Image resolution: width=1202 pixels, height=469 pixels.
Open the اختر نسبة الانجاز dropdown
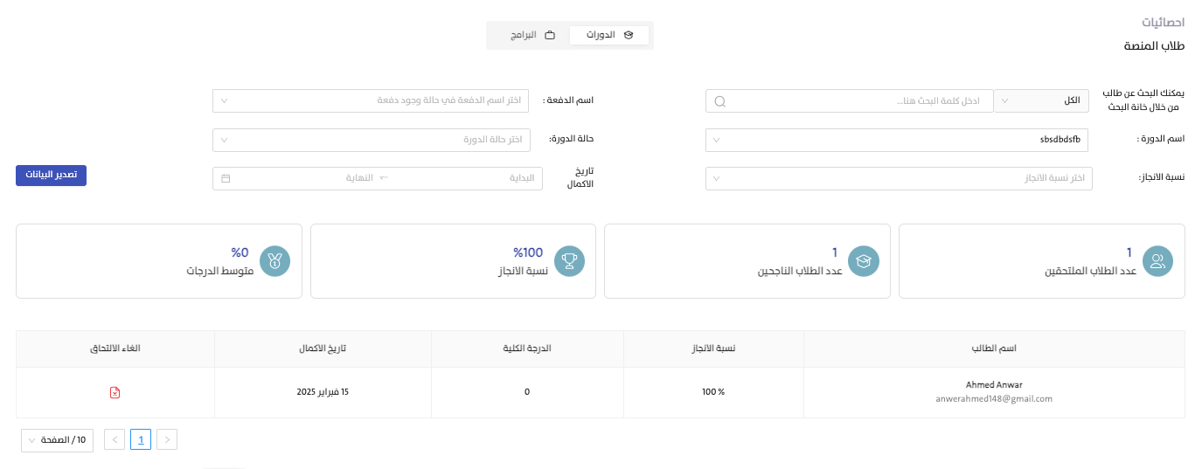(899, 178)
